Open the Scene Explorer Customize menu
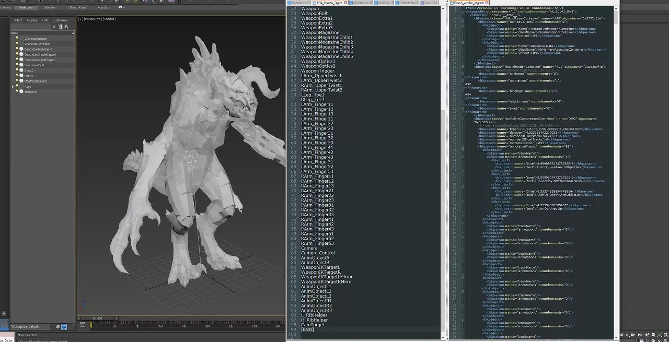The width and height of the screenshot is (669, 342). (x=60, y=20)
